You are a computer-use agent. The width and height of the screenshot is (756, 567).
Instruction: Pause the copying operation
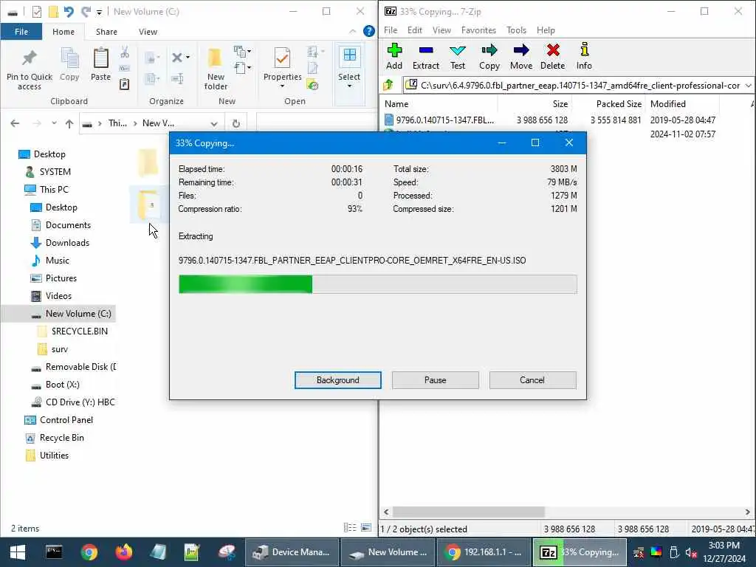(435, 380)
